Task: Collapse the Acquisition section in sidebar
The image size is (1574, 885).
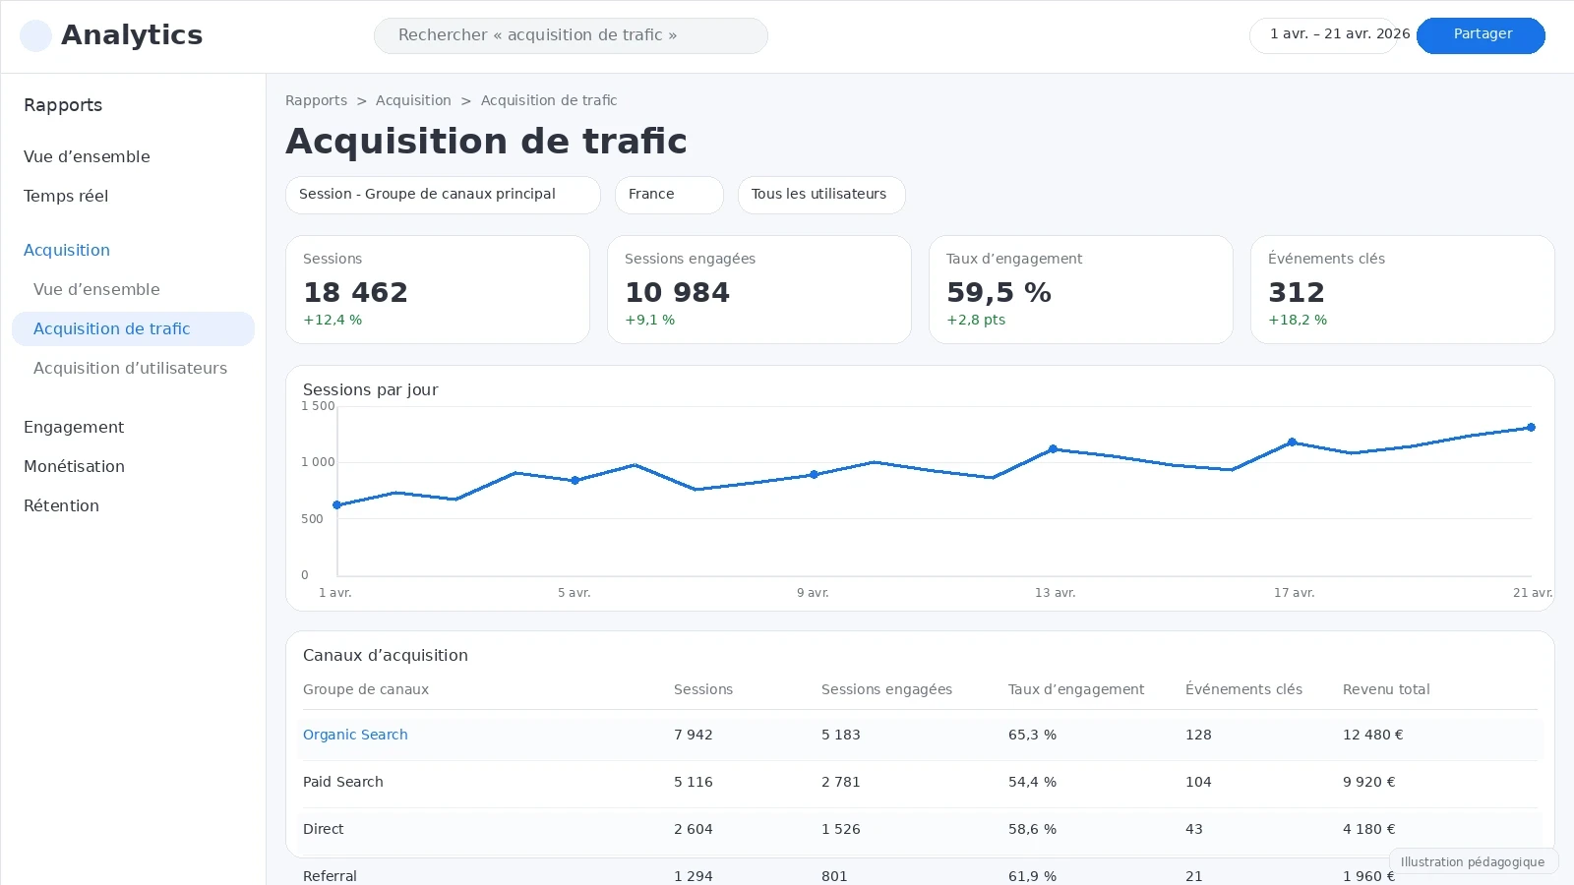Action: coord(67,250)
